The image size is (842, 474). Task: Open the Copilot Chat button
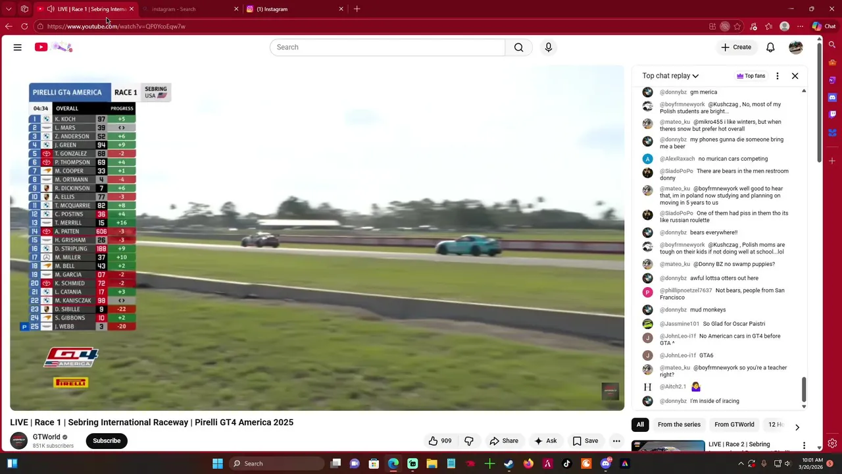tap(824, 26)
